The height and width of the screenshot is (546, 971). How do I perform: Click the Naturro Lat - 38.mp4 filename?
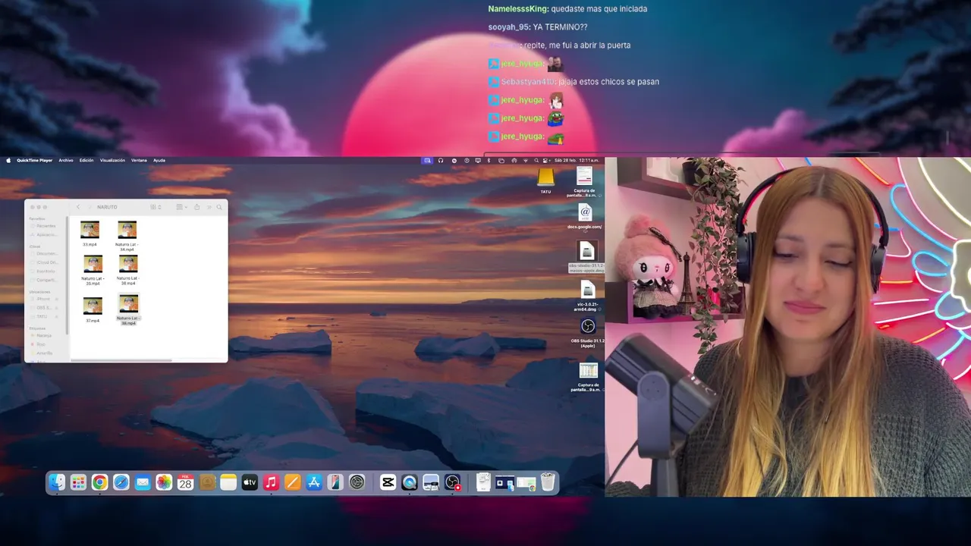pyautogui.click(x=128, y=321)
